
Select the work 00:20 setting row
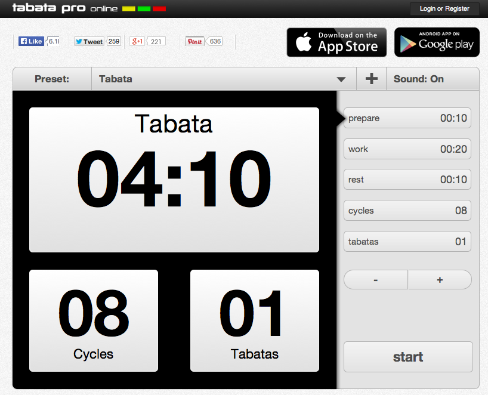coord(407,149)
